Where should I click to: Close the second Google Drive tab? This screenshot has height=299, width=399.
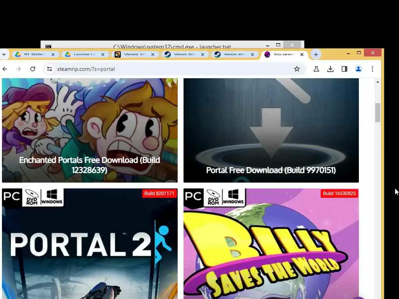point(103,55)
